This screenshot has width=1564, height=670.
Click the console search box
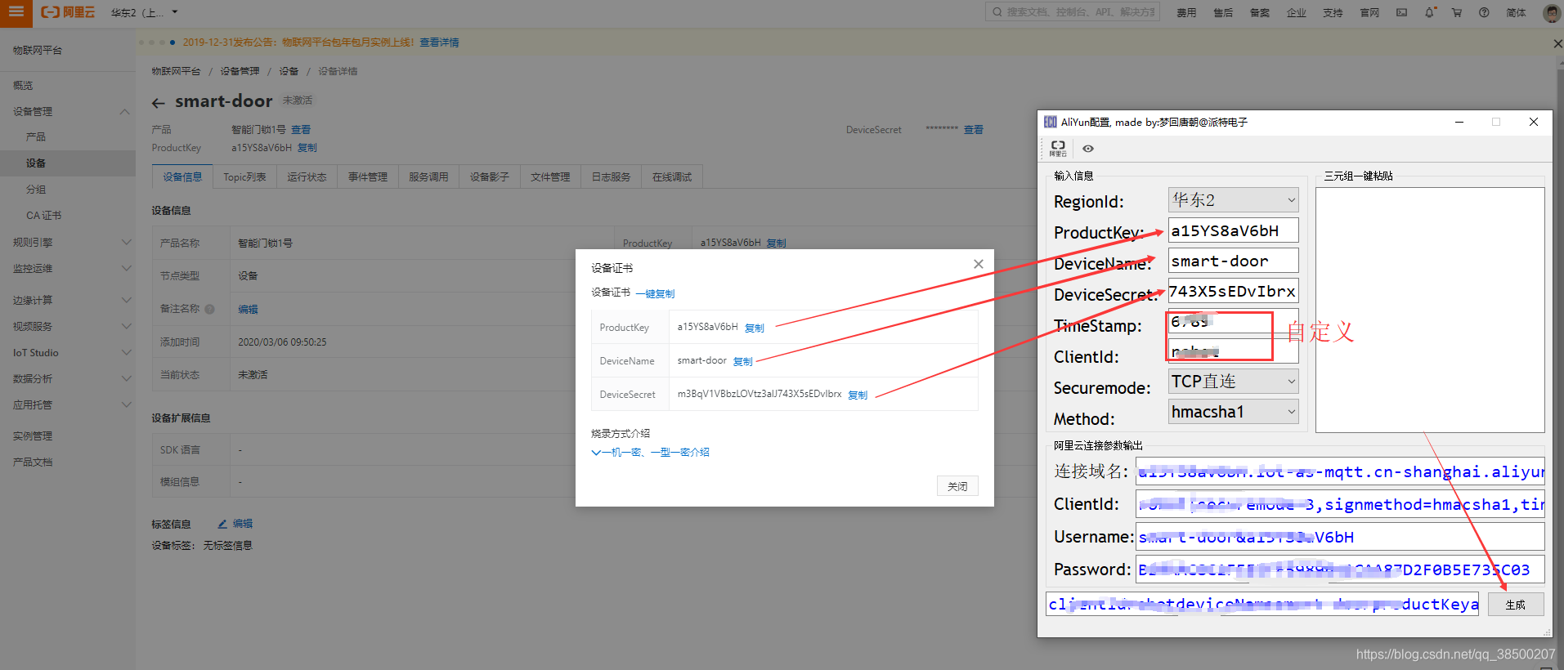pyautogui.click(x=1073, y=12)
